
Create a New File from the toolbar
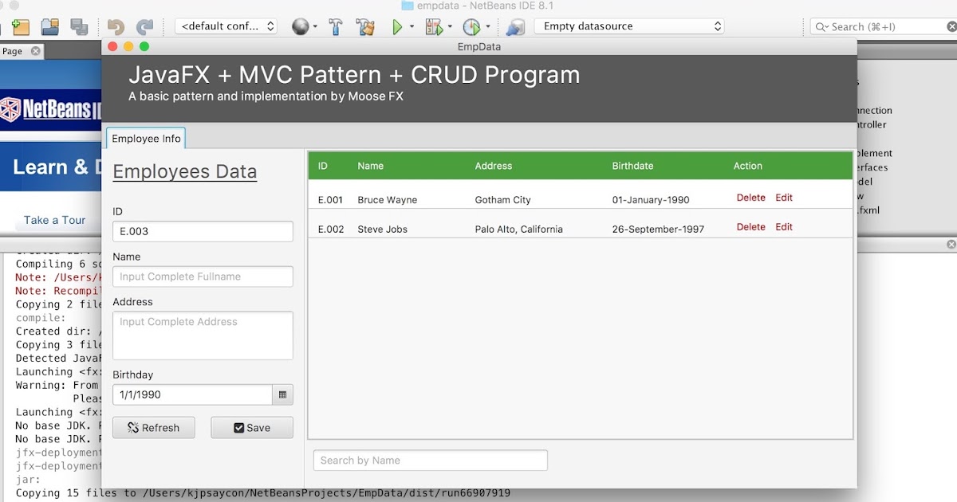pos(20,26)
